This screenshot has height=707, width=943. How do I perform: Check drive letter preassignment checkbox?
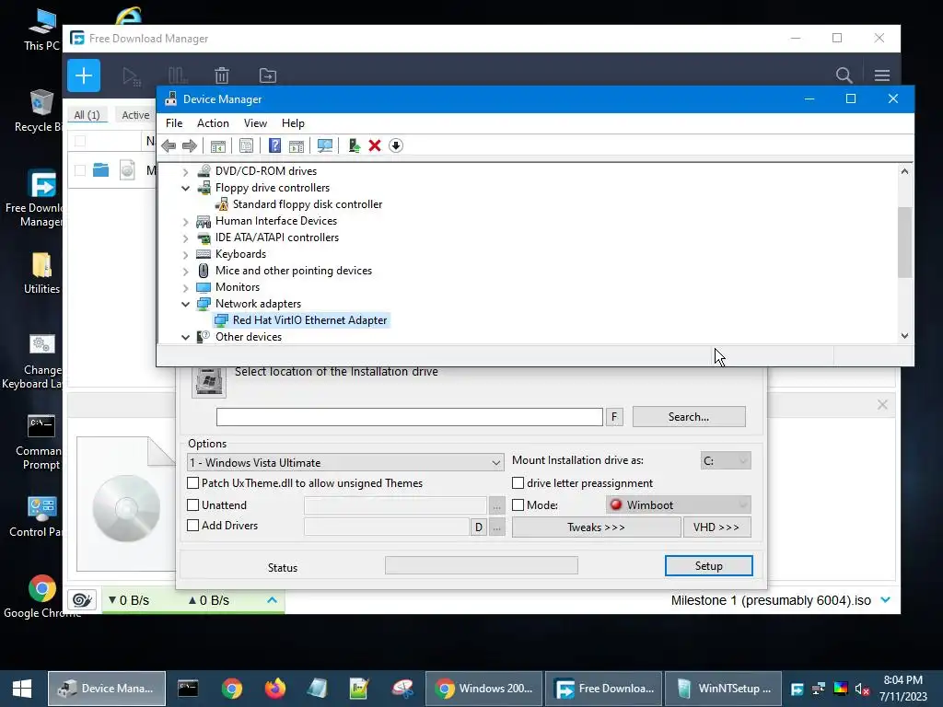(518, 482)
